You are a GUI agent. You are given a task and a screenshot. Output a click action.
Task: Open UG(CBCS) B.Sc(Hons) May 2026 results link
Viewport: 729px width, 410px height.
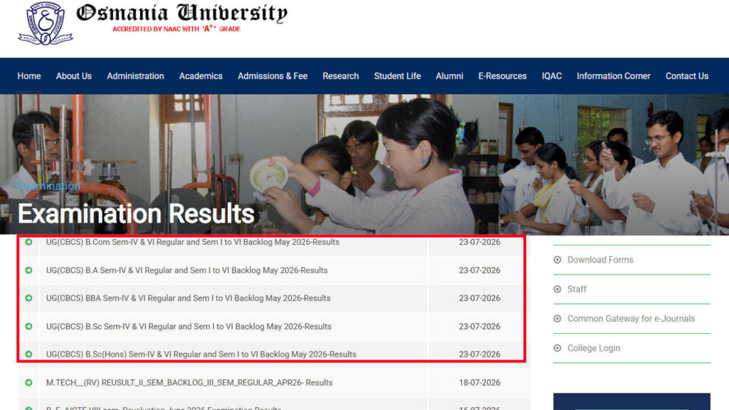click(201, 354)
